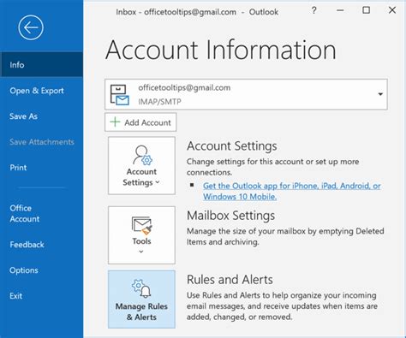The width and height of the screenshot is (406, 338).
Task: Click Manage Rules & Alerts button
Action: [x=141, y=299]
